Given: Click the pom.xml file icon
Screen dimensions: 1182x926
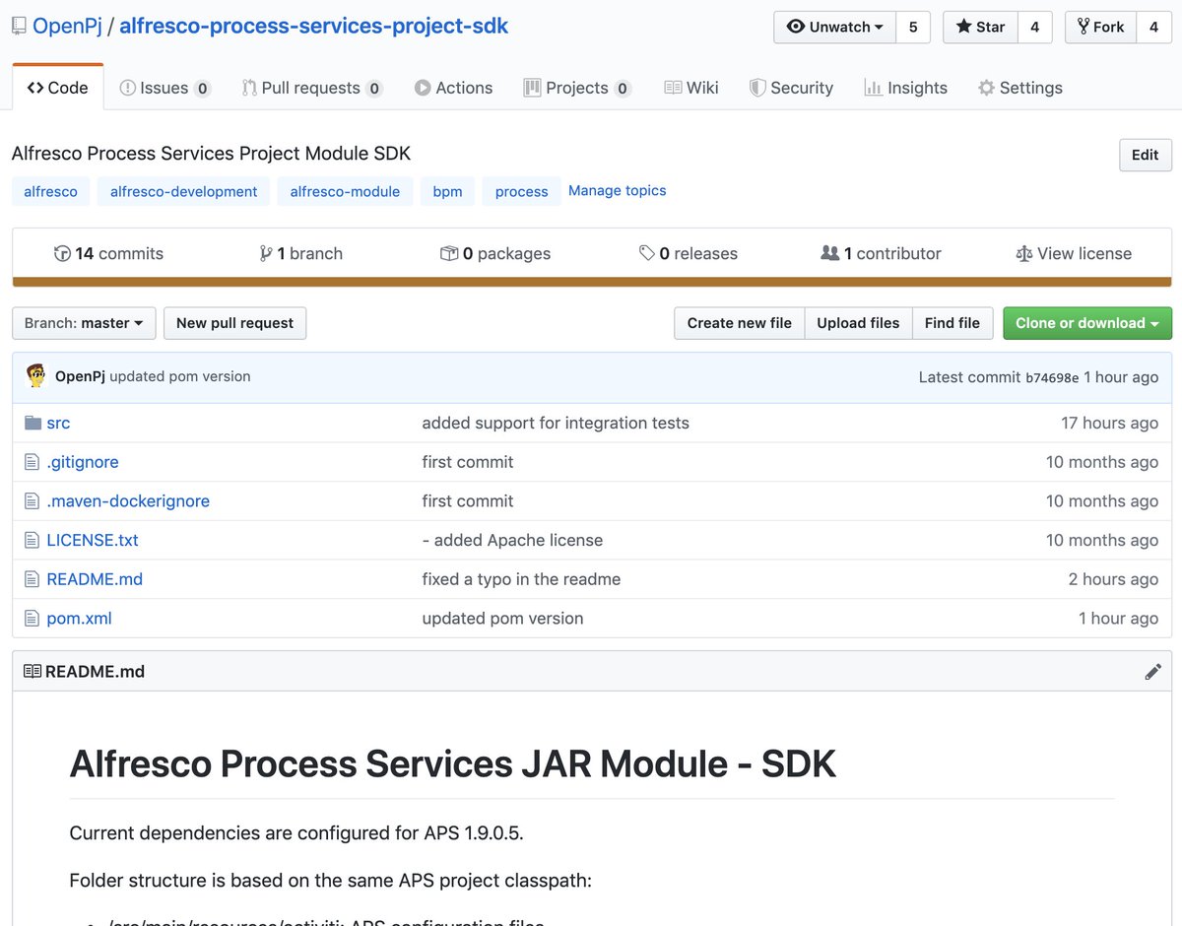Looking at the screenshot, I should (32, 619).
